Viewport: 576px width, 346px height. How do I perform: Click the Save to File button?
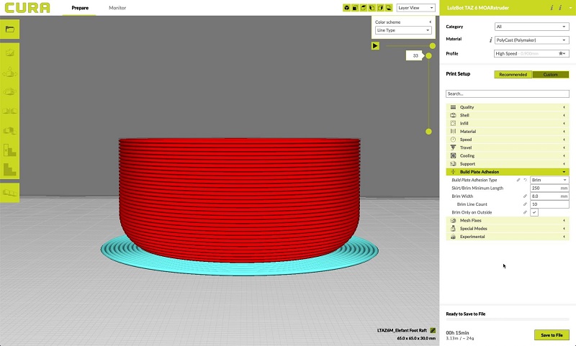552,334
